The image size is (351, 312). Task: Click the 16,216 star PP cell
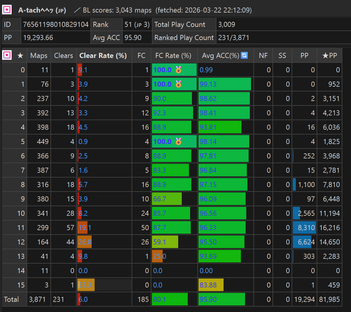[330, 227]
